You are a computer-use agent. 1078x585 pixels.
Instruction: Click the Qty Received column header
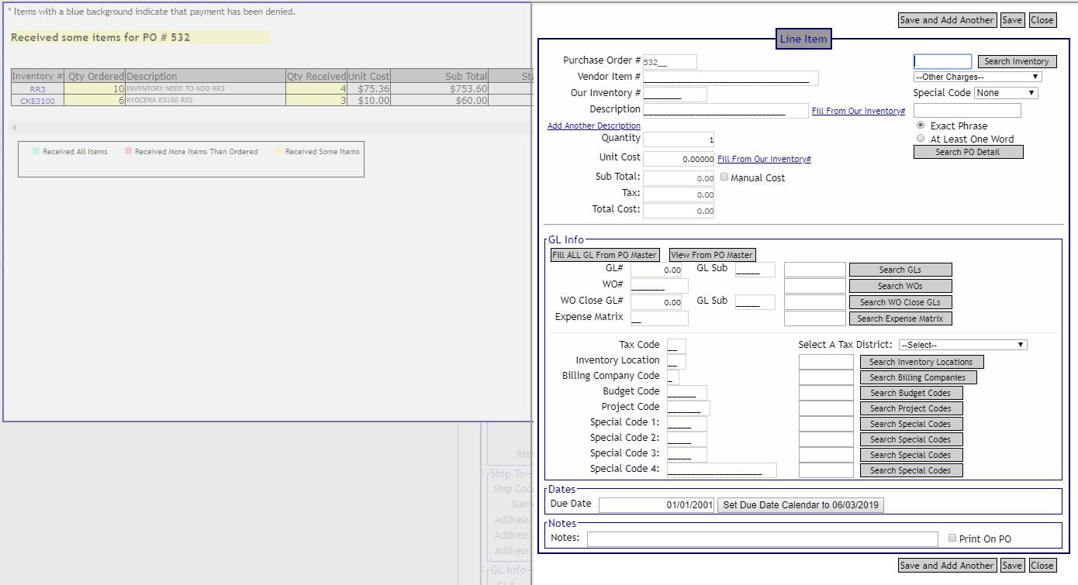[316, 76]
